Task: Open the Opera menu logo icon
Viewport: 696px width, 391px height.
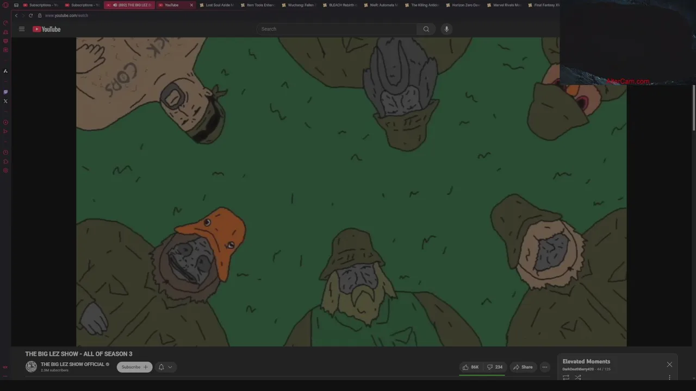Action: pyautogui.click(x=5, y=5)
